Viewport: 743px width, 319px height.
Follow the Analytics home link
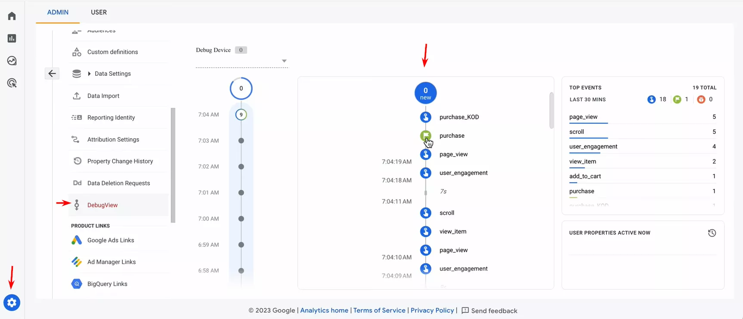pyautogui.click(x=324, y=310)
